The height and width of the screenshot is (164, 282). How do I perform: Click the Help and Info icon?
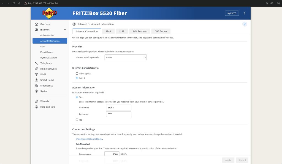(x=37, y=107)
